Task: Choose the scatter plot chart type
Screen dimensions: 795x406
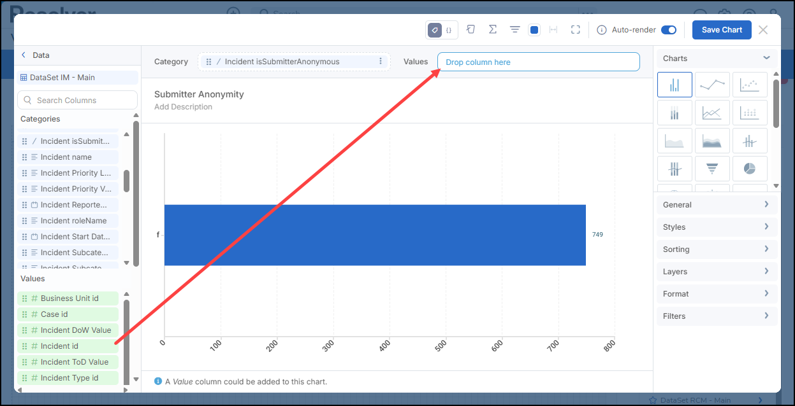Action: click(x=750, y=85)
